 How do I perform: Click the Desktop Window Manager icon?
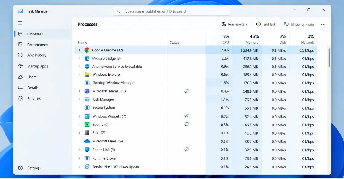pyautogui.click(x=87, y=83)
